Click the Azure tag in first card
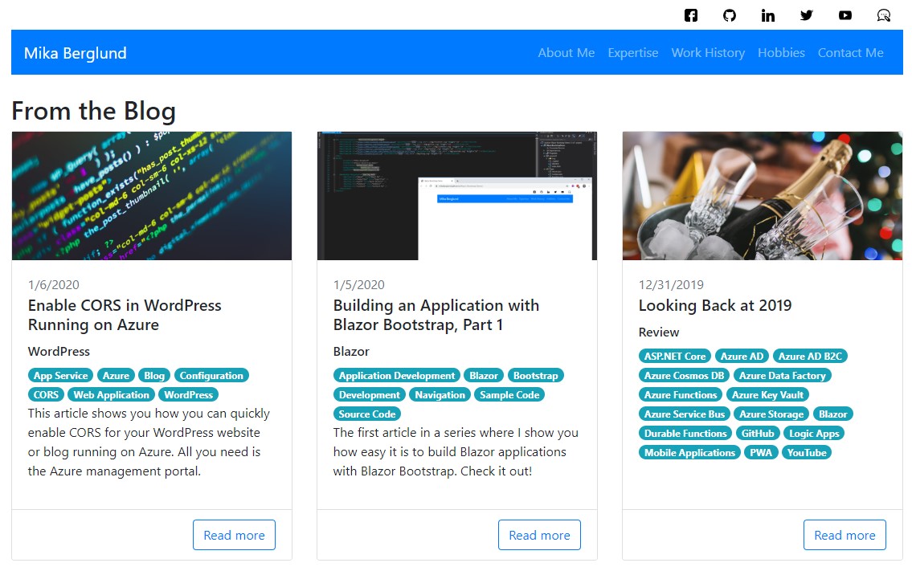912x571 pixels. [116, 376]
